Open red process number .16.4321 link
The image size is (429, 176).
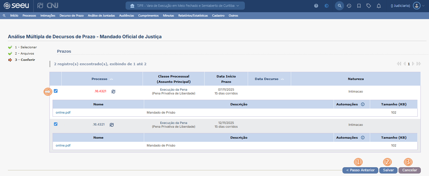(x=100, y=91)
